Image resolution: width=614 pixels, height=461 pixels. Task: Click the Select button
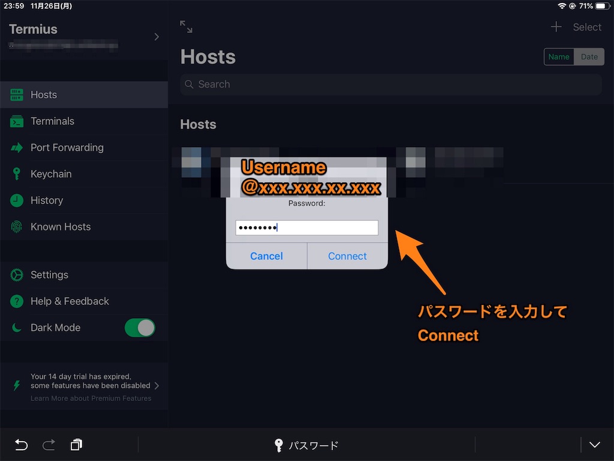[x=587, y=27]
